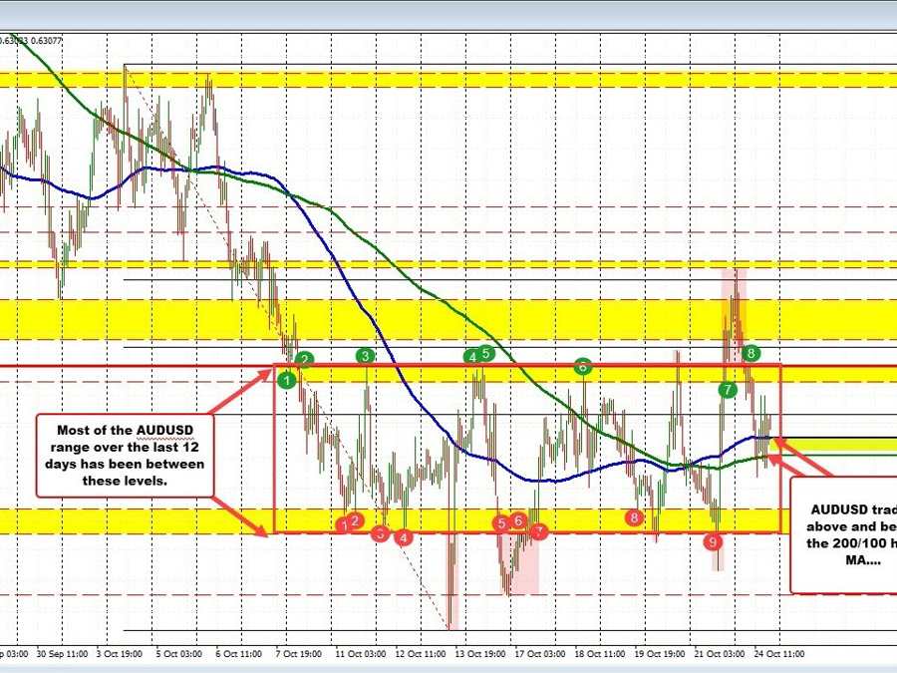The image size is (897, 673).
Task: Select the "200/100 h MA" annotation text box
Action: coord(843,533)
